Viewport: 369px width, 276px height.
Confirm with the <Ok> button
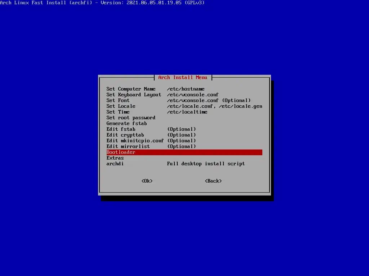[x=147, y=181]
